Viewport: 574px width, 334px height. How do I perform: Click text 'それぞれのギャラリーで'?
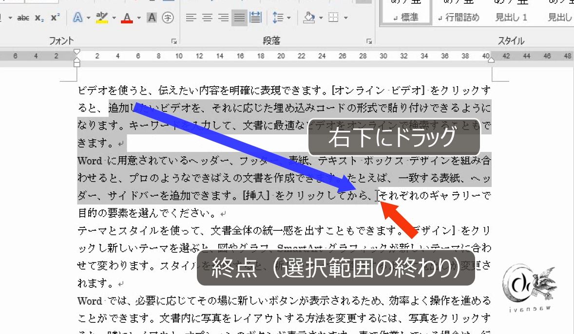tap(435, 196)
